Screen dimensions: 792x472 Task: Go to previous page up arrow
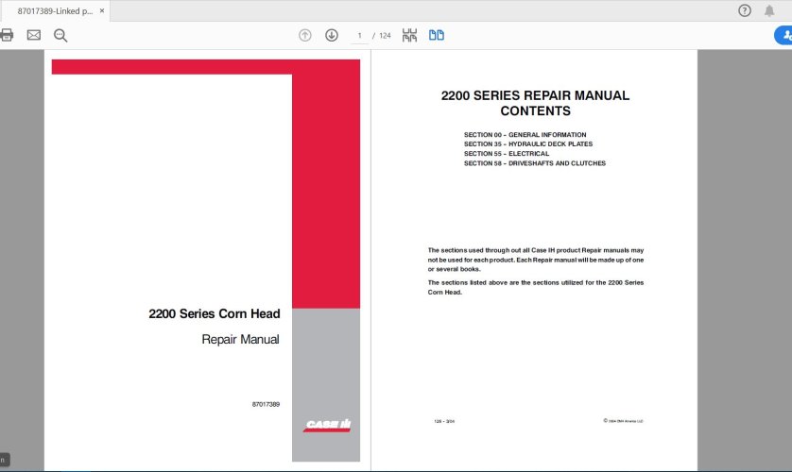click(x=305, y=35)
